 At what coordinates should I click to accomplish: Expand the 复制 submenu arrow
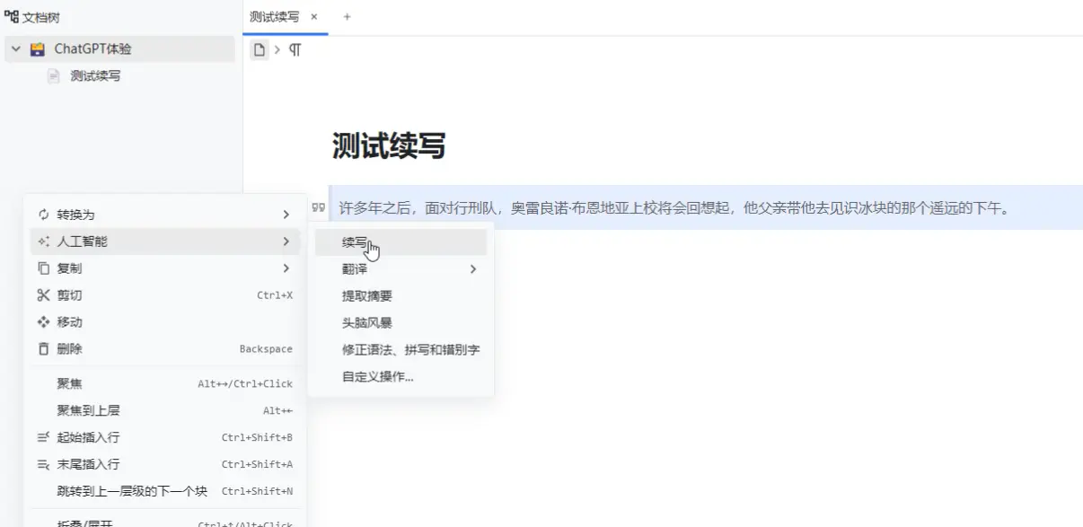tap(286, 268)
